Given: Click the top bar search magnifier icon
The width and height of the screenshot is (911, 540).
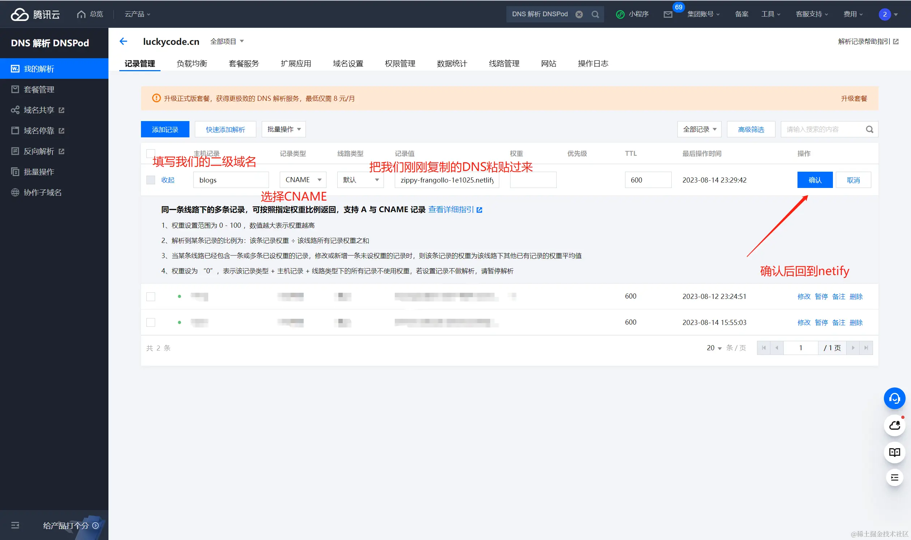Looking at the screenshot, I should tap(595, 14).
